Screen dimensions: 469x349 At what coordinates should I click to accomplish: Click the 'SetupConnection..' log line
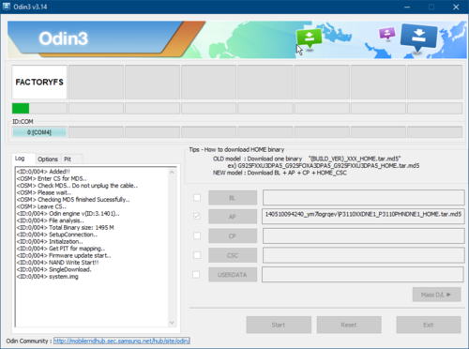tap(57, 235)
